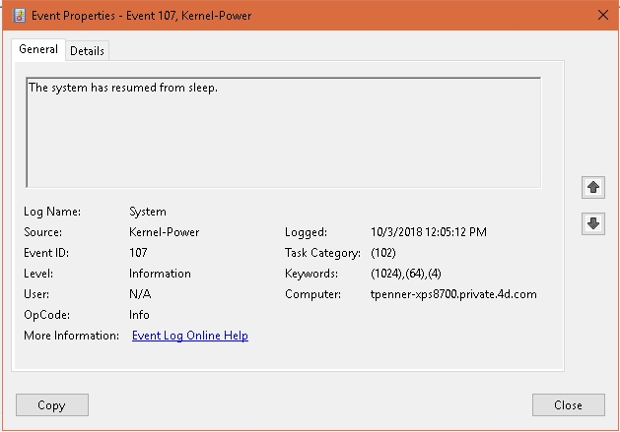Click the Level value Information
620x432 pixels.
coord(160,274)
